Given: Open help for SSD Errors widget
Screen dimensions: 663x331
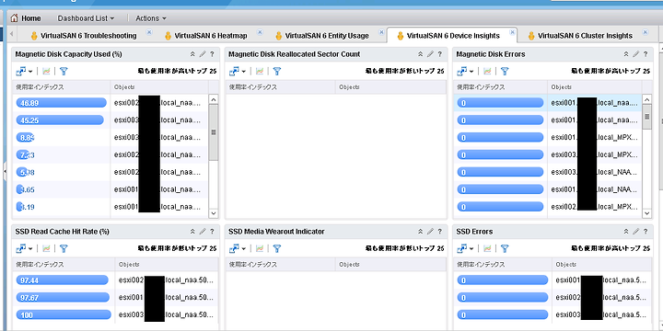Looking at the screenshot, I should [x=646, y=232].
